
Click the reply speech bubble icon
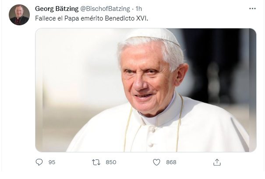pos(39,162)
